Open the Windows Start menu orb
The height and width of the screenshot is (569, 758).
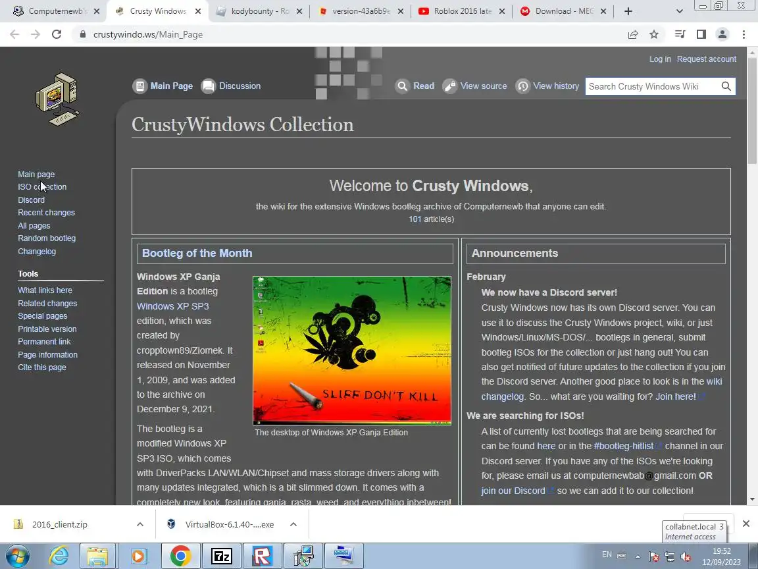[18, 556]
